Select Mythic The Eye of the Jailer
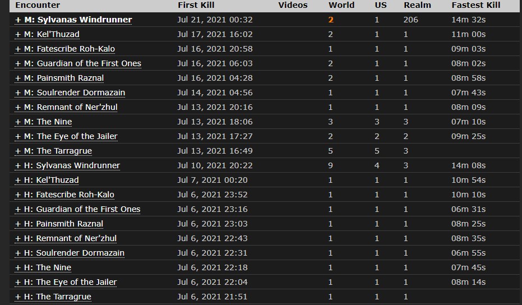This screenshot has height=305, width=522. point(66,136)
